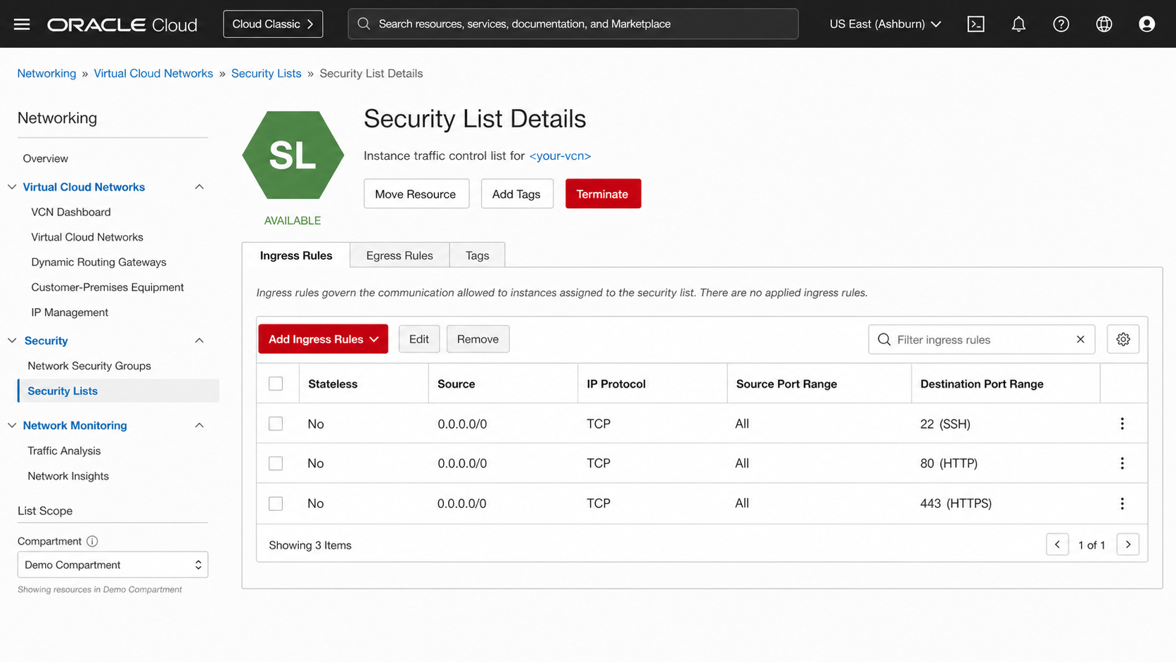Click the search magnifier in top bar
1176x662 pixels.
pyautogui.click(x=364, y=24)
